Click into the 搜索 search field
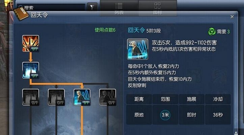The image size is (244, 135). coord(51,7)
